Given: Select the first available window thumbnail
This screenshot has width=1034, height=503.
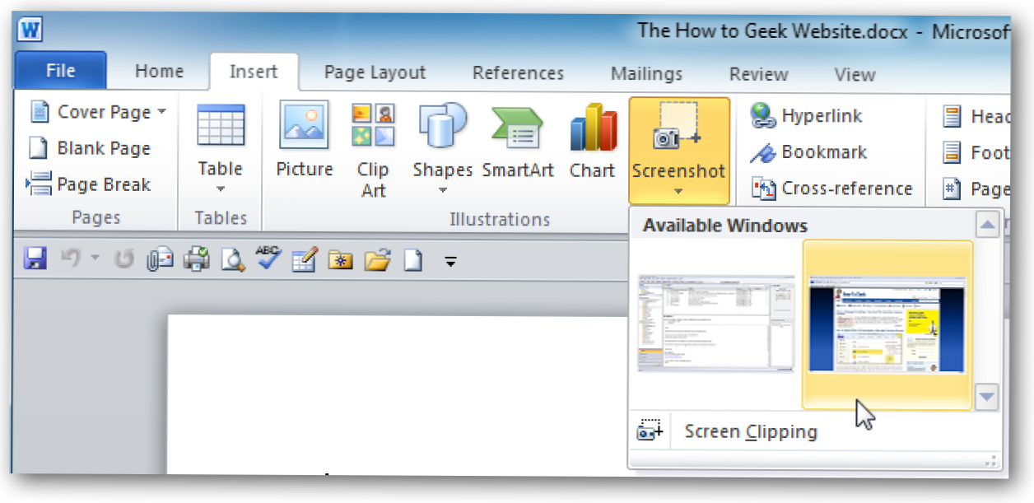Looking at the screenshot, I should pyautogui.click(x=715, y=323).
